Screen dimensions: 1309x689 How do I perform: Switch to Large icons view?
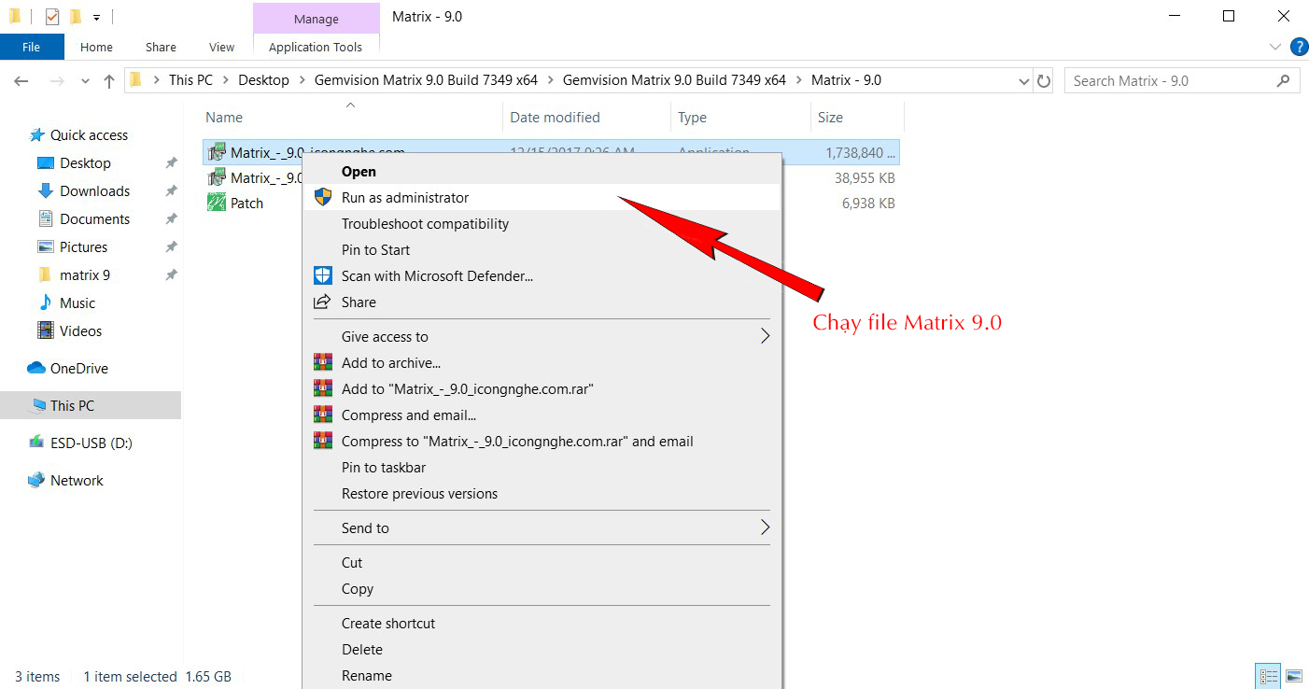(x=1294, y=676)
